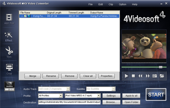The height and width of the screenshot is (108, 170).
Task: Open the iPod Video MPEG-4 format dropdown
Action: [x=98, y=96]
